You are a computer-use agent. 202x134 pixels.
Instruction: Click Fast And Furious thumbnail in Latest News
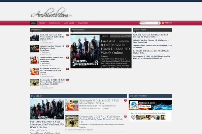pos(34,38)
